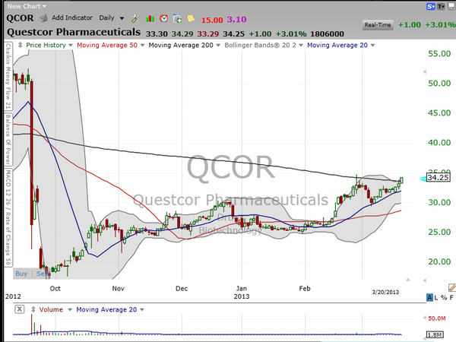Screen dimensions: 456x342
Task: Click the cyan price pointer beside 34.25
Action: pos(423,179)
